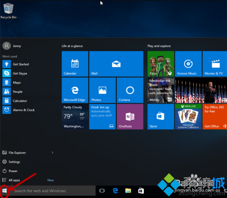Click the Get Office tile
Screen dimensions: 227x198
point(215,117)
